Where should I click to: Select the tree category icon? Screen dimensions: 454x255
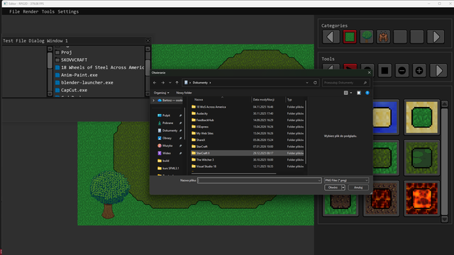click(367, 37)
